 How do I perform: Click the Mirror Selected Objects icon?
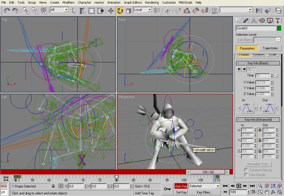pyautogui.click(x=259, y=11)
